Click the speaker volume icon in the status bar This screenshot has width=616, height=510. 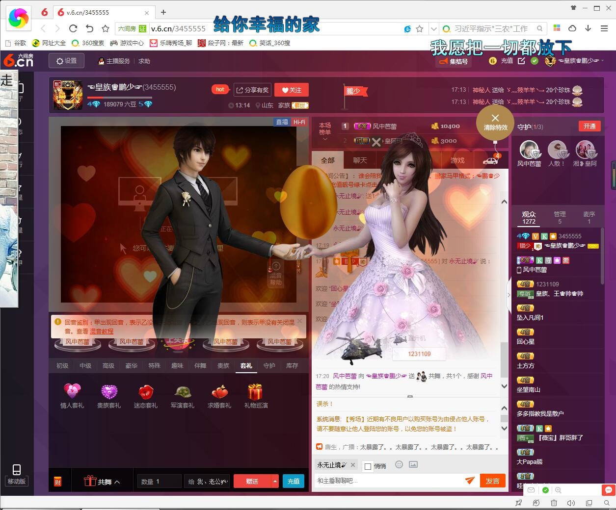coord(571,503)
